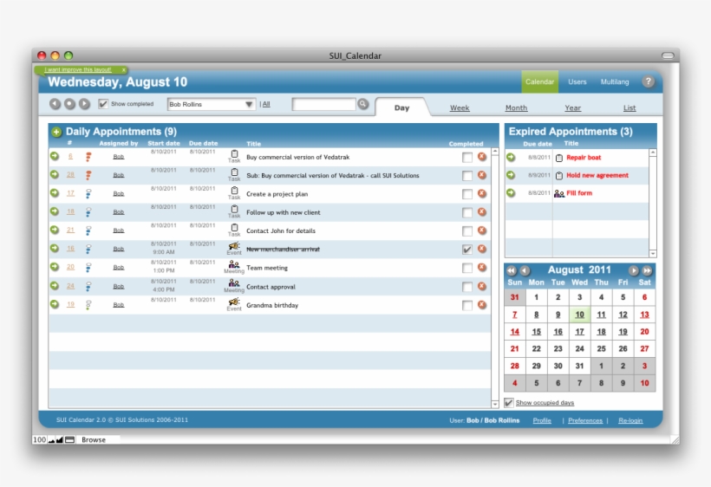Click the window toolbar pill button
711x487 pixels.
click(668, 55)
